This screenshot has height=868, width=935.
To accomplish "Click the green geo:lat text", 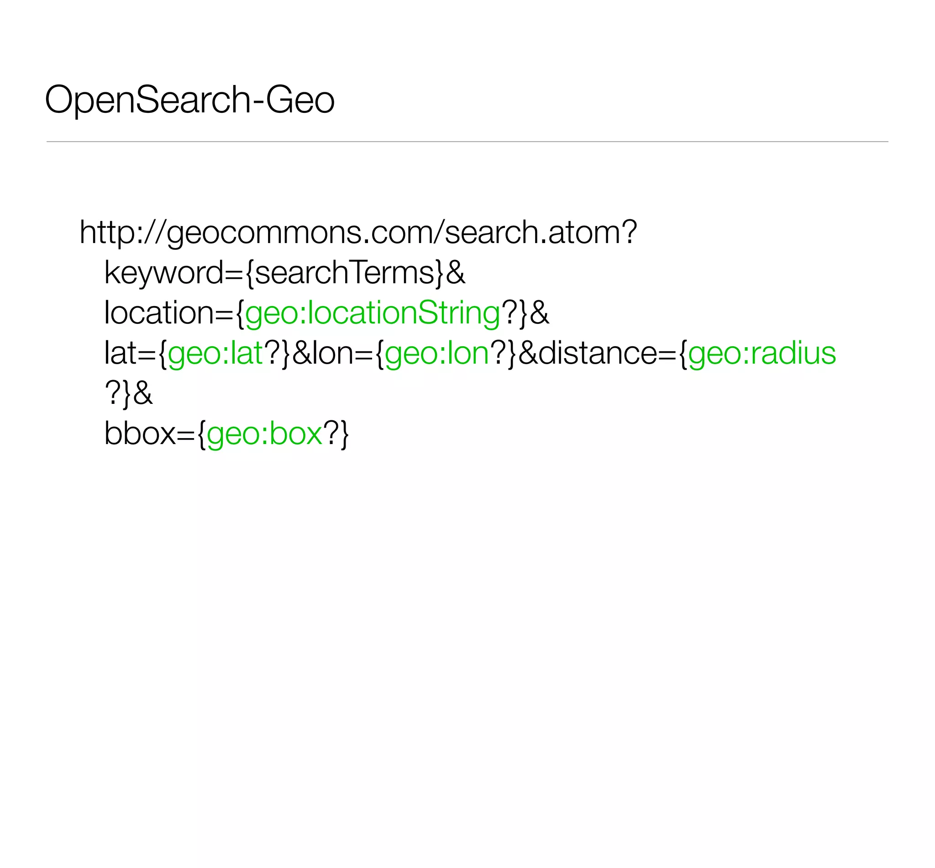I will pos(215,354).
